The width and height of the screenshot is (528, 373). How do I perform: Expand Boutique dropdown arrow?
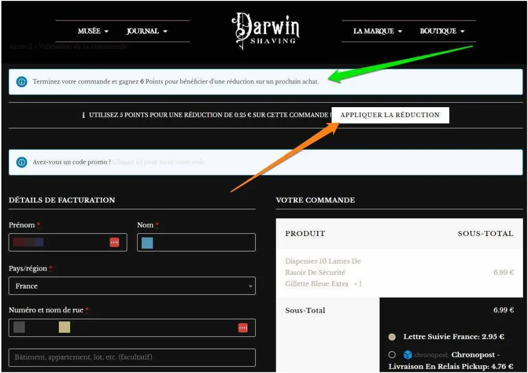coord(463,31)
